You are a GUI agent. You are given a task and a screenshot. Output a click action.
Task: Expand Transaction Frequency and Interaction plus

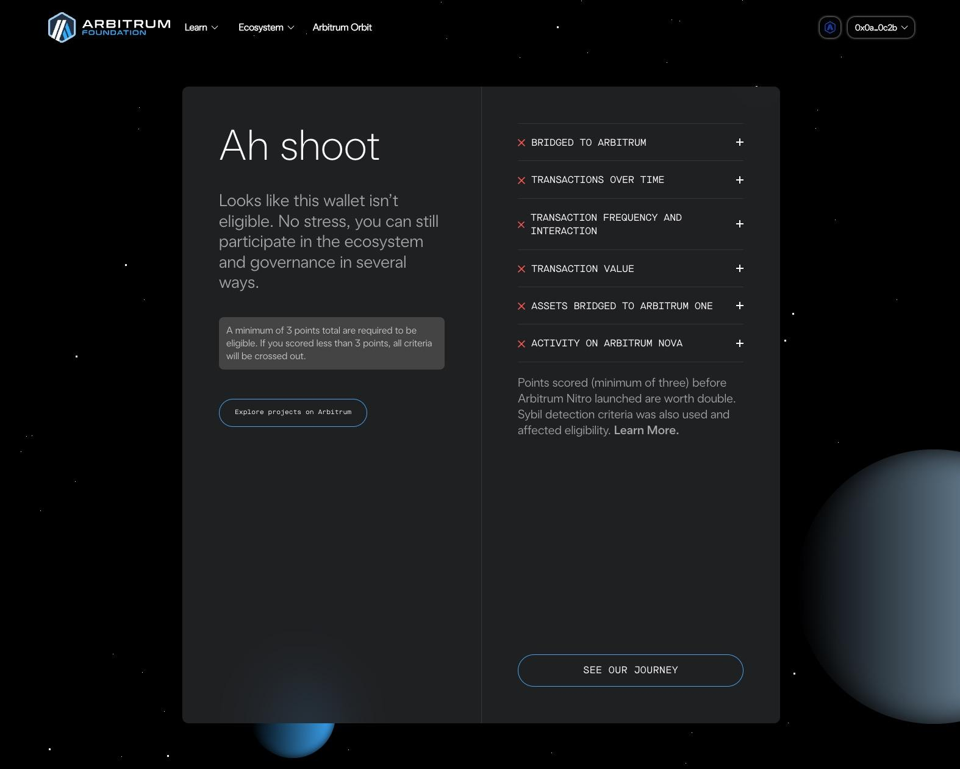coord(739,224)
